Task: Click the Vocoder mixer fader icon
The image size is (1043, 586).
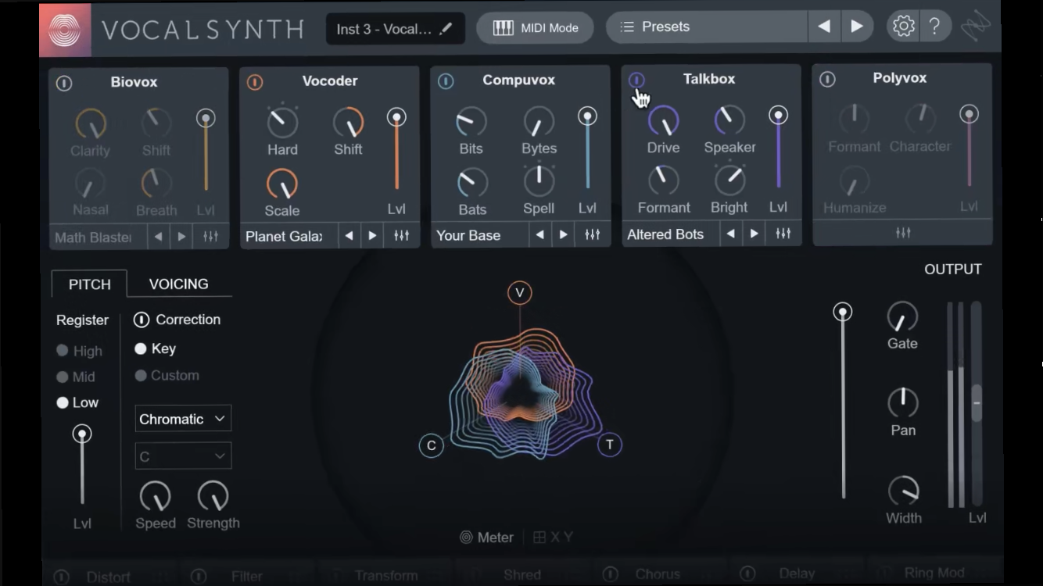Action: (x=401, y=235)
